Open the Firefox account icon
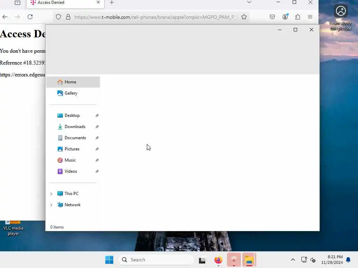Screen dimensions: 358x268 click(x=285, y=17)
